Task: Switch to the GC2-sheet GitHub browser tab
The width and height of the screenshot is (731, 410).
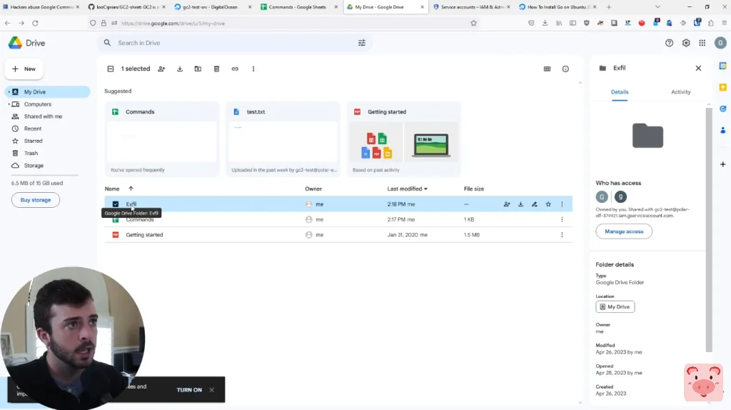Action: pyautogui.click(x=127, y=7)
